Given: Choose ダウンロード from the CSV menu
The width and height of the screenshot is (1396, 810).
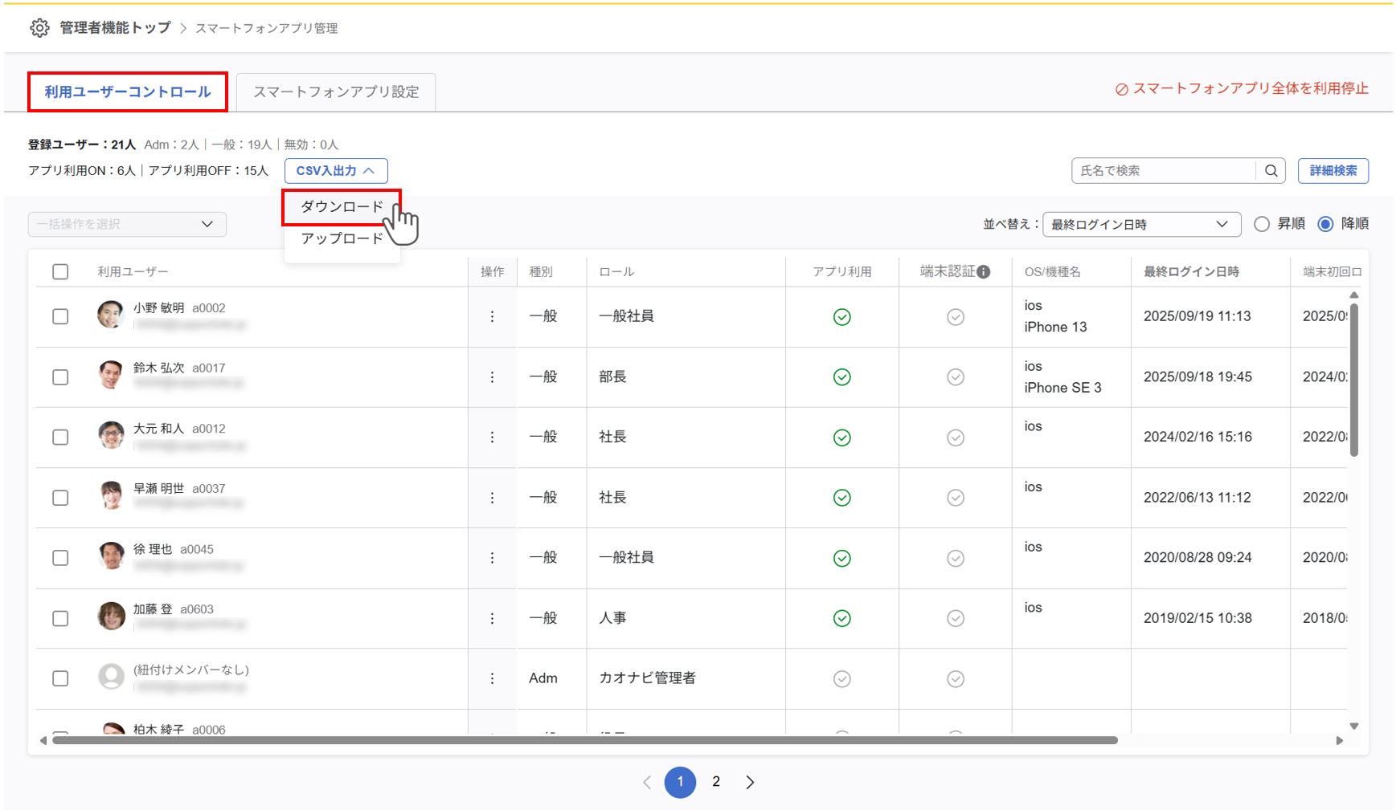Looking at the screenshot, I should [342, 207].
